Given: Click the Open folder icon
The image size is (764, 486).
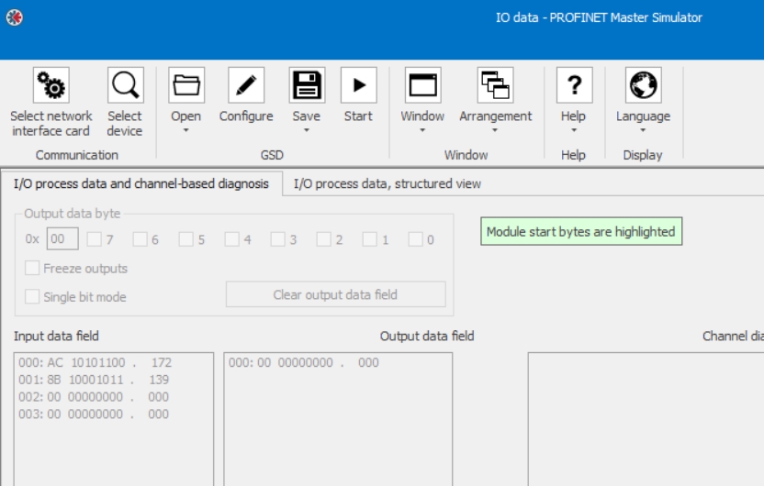Looking at the screenshot, I should (186, 85).
